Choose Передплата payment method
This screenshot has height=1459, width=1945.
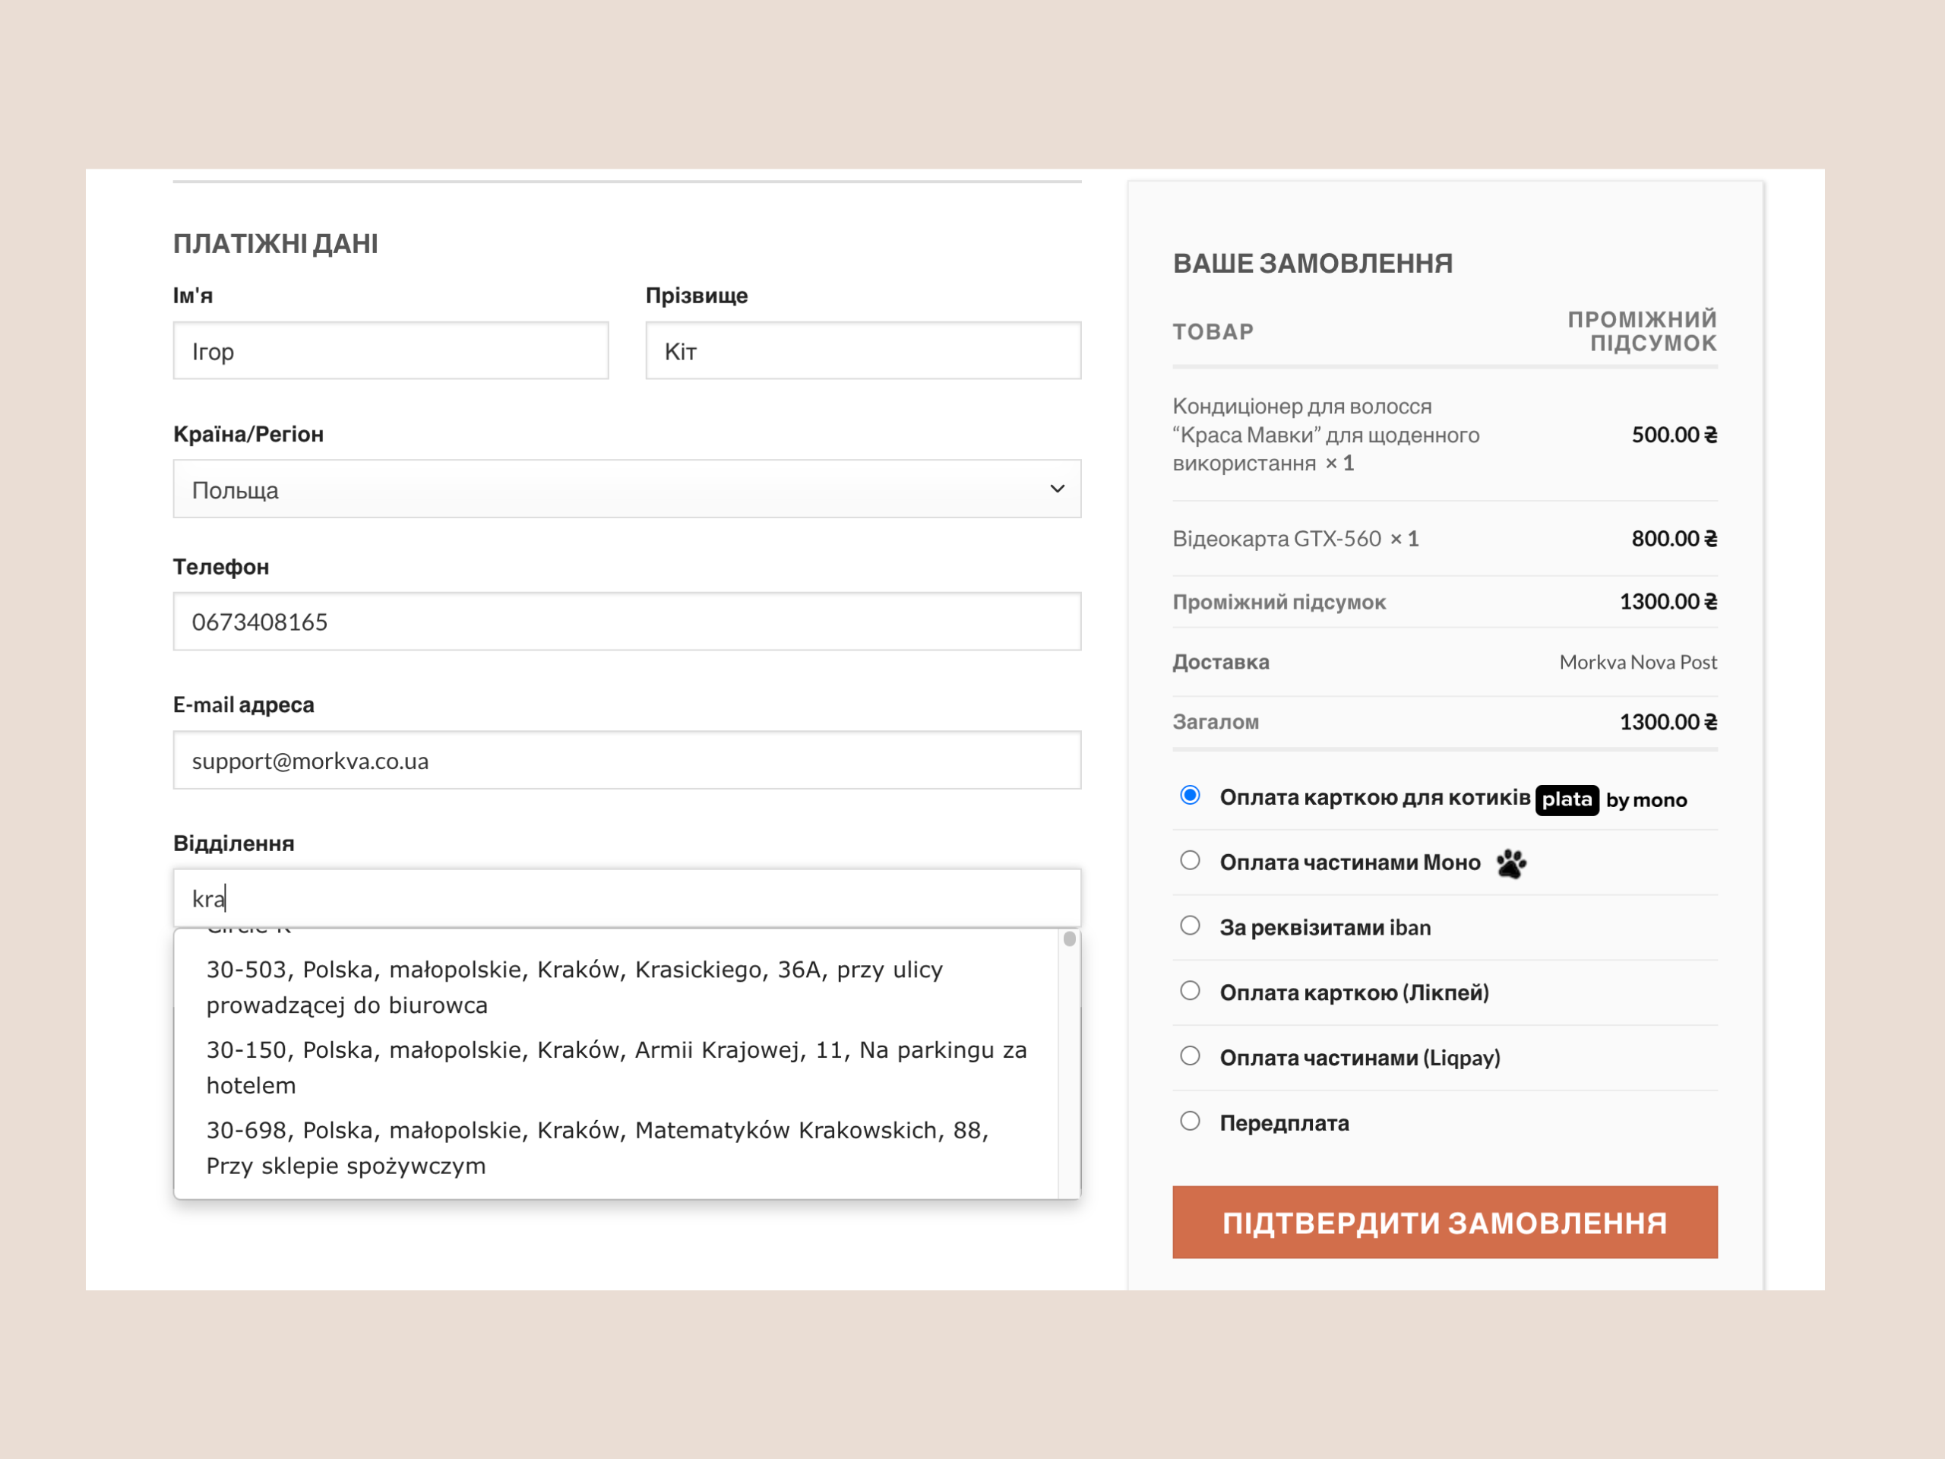point(1190,1122)
